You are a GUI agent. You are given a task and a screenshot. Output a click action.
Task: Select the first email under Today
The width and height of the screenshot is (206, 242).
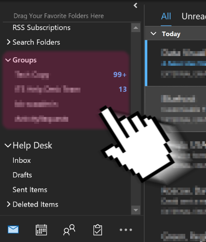[176, 63]
